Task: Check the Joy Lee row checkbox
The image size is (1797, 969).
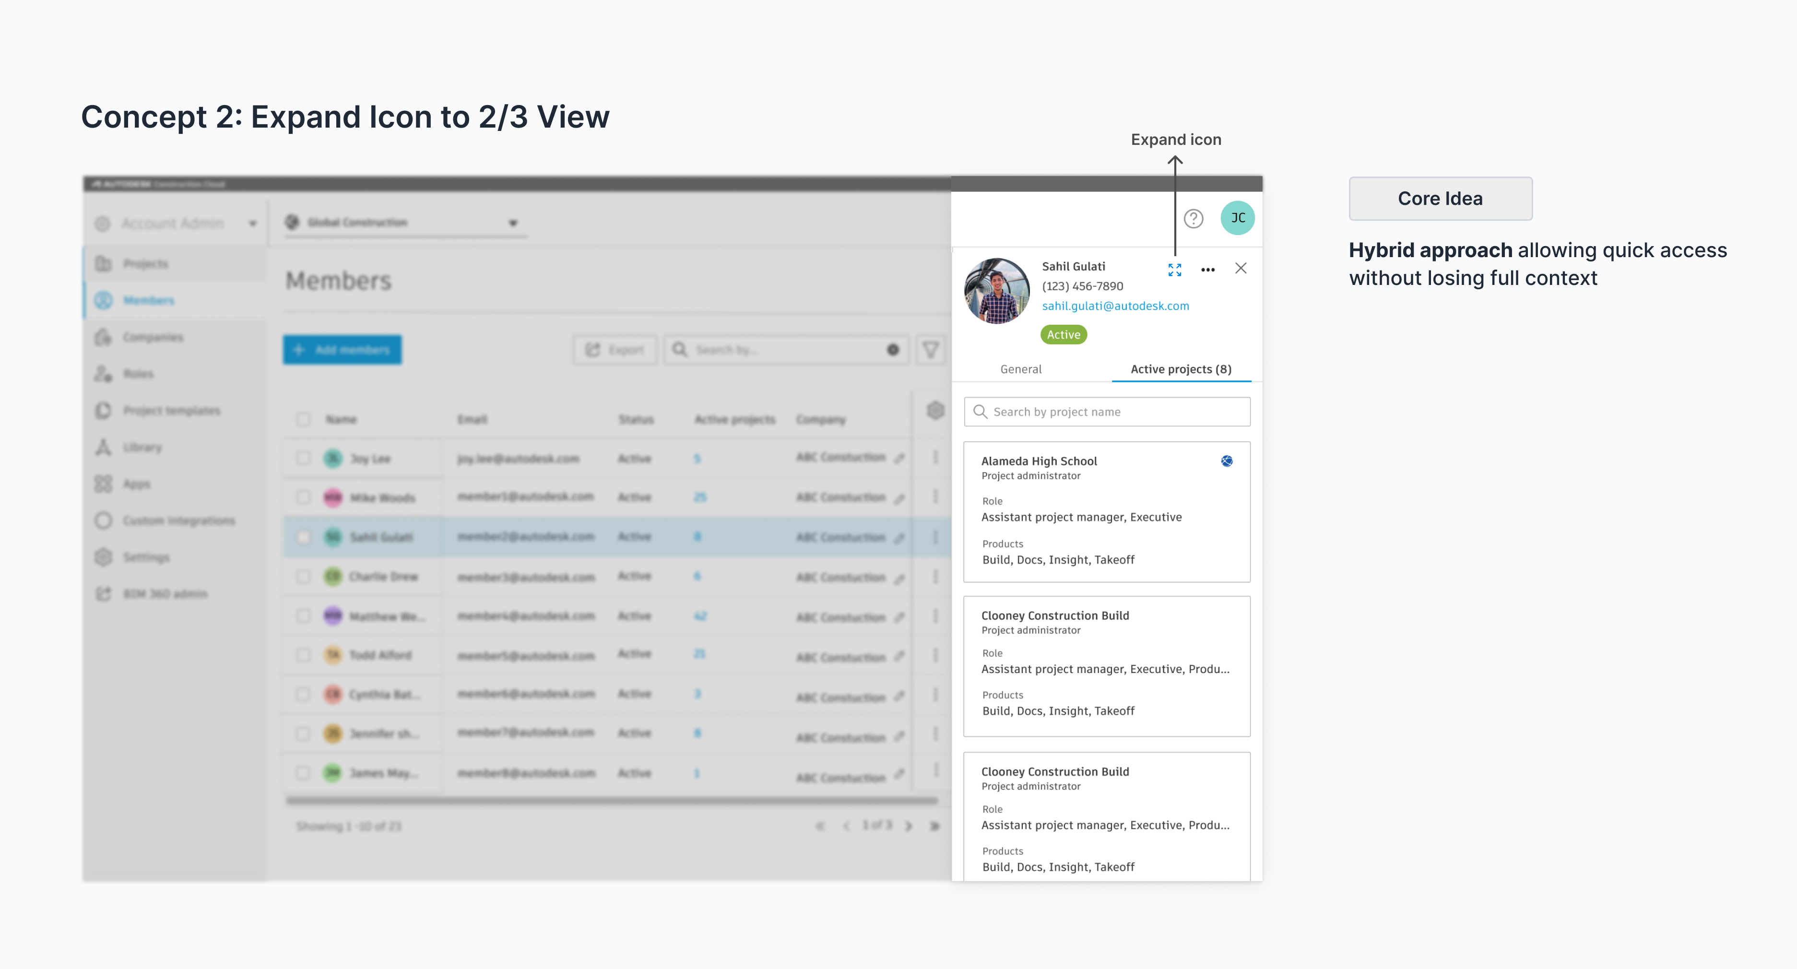Action: tap(303, 458)
